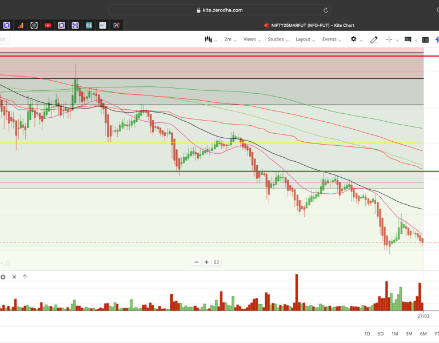This screenshot has height=343, width=439.
Task: Toggle the crosshair cursor
Action: (x=389, y=39)
